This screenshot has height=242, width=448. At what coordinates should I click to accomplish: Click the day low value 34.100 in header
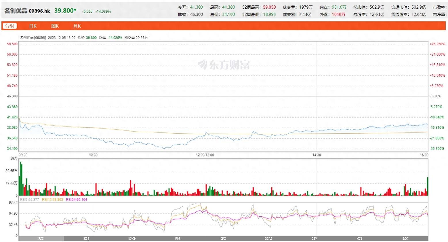[x=228, y=14]
